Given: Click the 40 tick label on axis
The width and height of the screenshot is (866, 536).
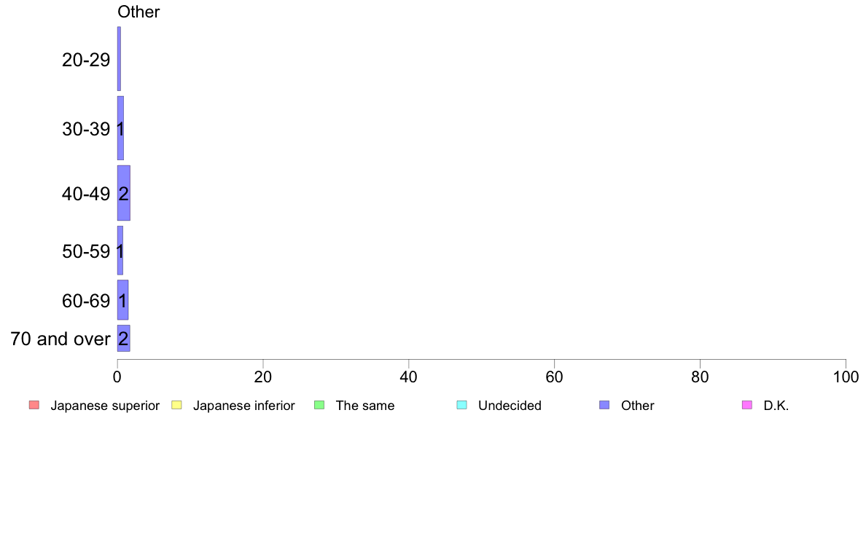Looking at the screenshot, I should pos(409,377).
